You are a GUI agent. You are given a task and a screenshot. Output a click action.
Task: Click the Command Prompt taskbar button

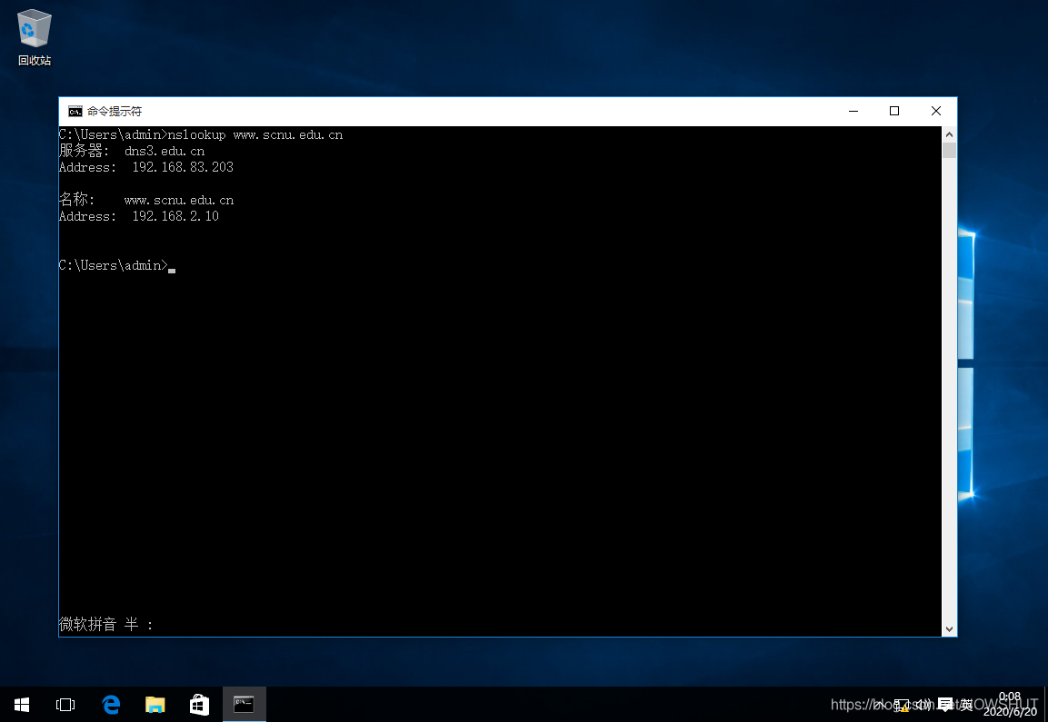(x=244, y=705)
